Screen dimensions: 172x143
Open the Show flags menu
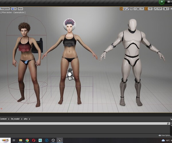coord(20,9)
